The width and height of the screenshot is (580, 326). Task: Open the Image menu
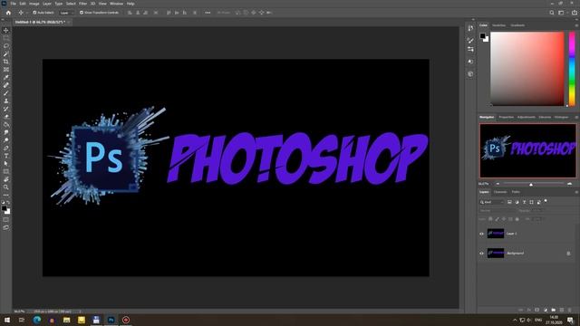[x=34, y=4]
